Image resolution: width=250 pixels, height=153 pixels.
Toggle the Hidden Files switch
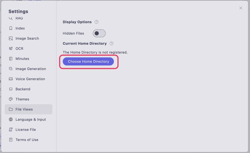point(99,33)
